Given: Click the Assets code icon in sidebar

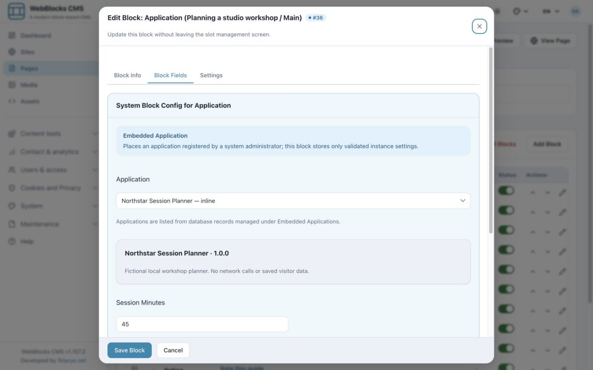Looking at the screenshot, I should [12, 101].
